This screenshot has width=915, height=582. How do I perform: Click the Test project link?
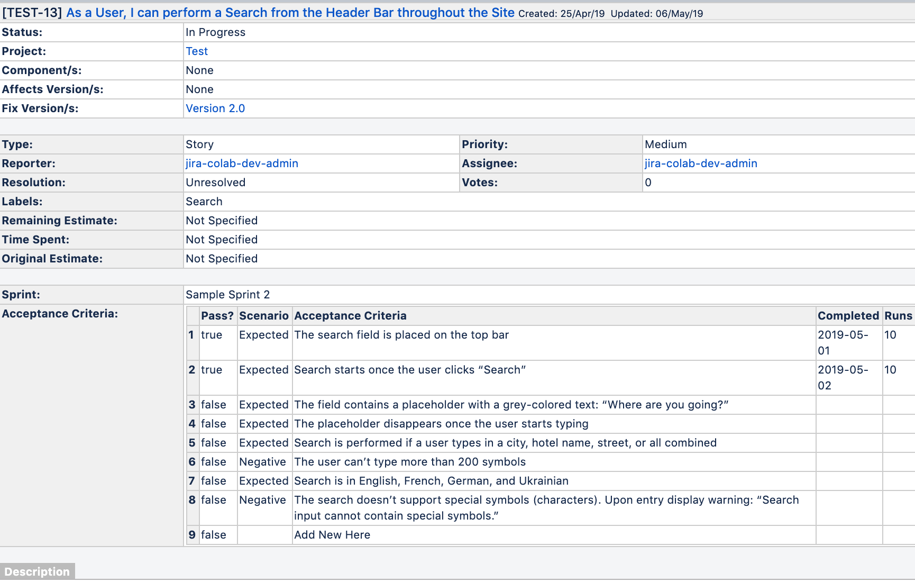click(197, 51)
